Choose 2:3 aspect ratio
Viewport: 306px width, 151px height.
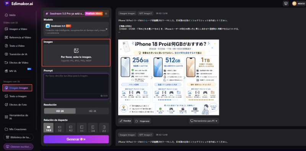pyautogui.click(x=104, y=128)
